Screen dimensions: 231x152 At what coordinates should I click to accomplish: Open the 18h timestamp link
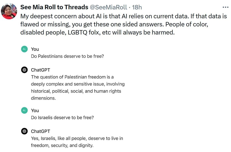[137, 7]
